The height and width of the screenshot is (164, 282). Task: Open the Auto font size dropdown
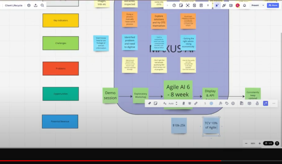(x=171, y=103)
